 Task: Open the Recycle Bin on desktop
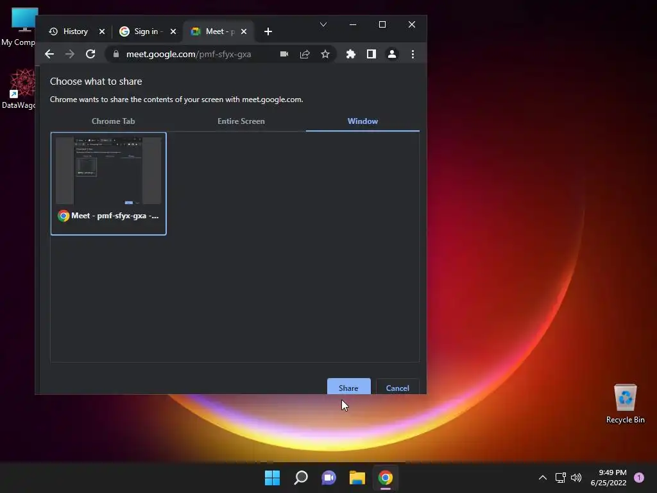(625, 404)
